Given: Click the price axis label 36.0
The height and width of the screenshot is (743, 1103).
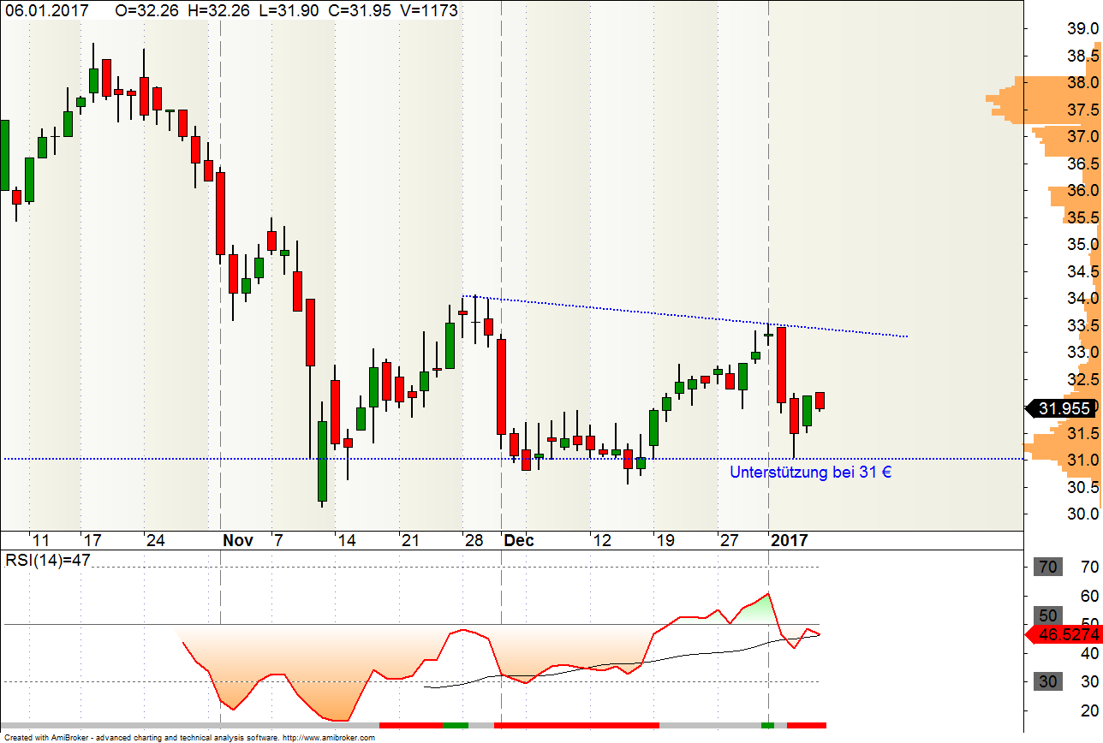Looking at the screenshot, I should click(x=1083, y=191).
